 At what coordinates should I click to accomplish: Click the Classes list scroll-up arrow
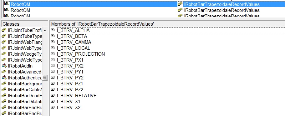[45, 31]
